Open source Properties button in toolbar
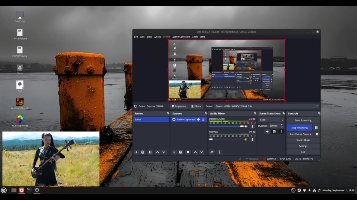 tap(179, 106)
